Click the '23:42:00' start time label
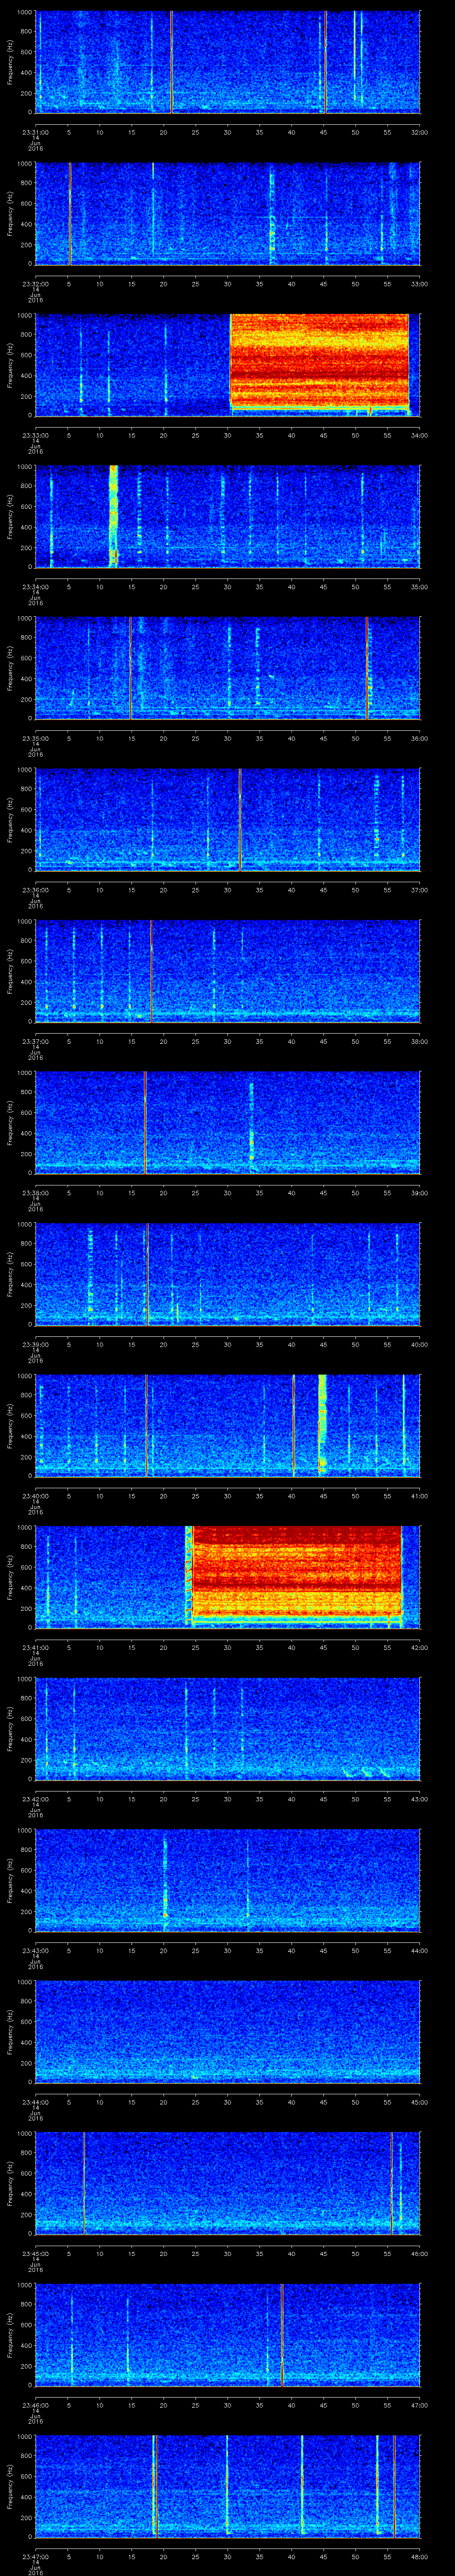The width and height of the screenshot is (455, 2576). point(36,1800)
